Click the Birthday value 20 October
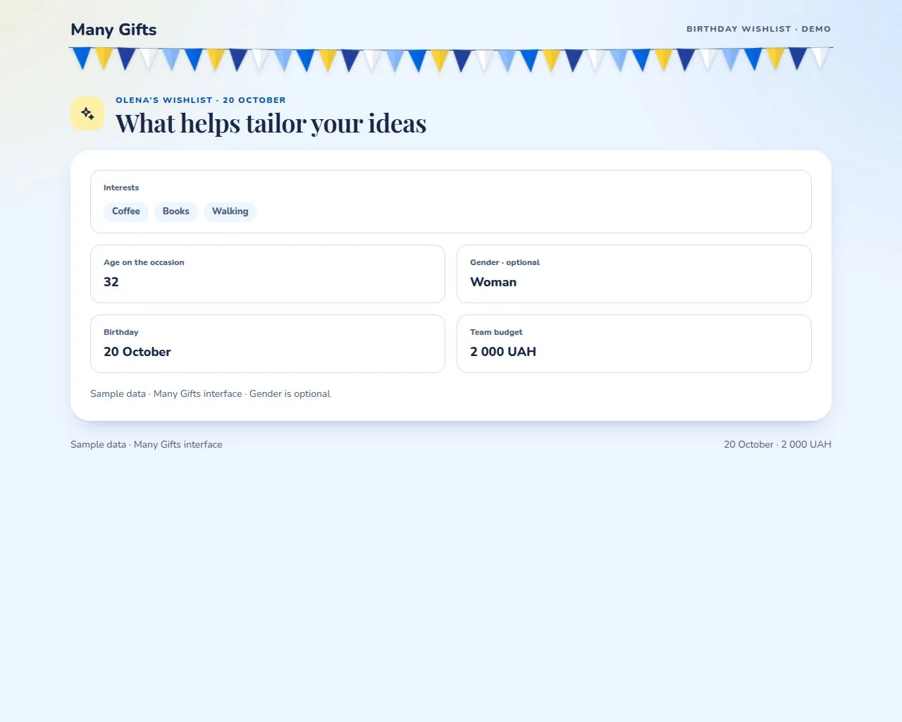 point(137,352)
